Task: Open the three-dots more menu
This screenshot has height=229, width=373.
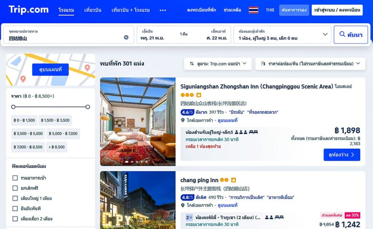Action: pos(163,10)
